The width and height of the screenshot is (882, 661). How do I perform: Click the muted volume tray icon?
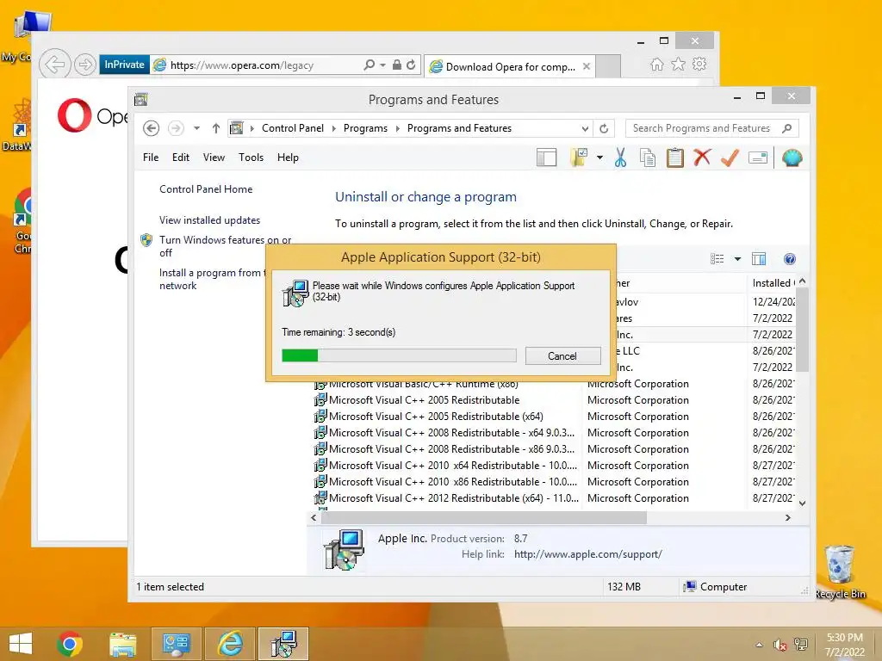pos(780,645)
